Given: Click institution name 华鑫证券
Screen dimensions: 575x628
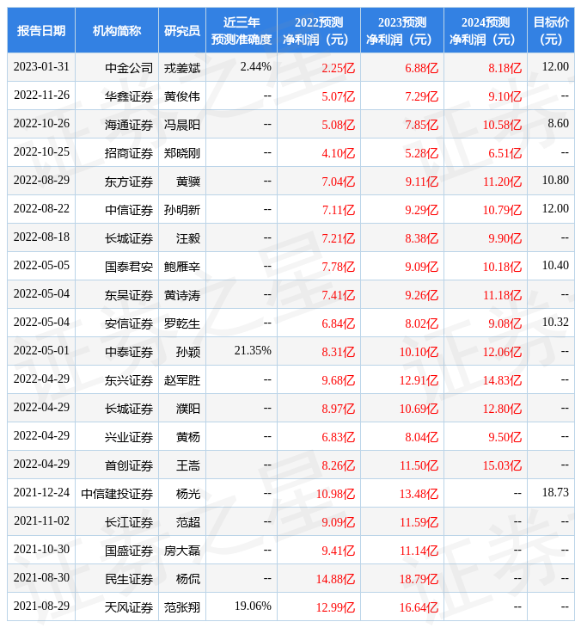Looking at the screenshot, I should [x=129, y=96].
